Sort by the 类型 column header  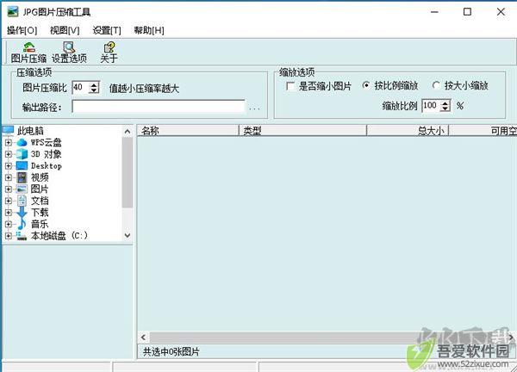pyautogui.click(x=302, y=131)
